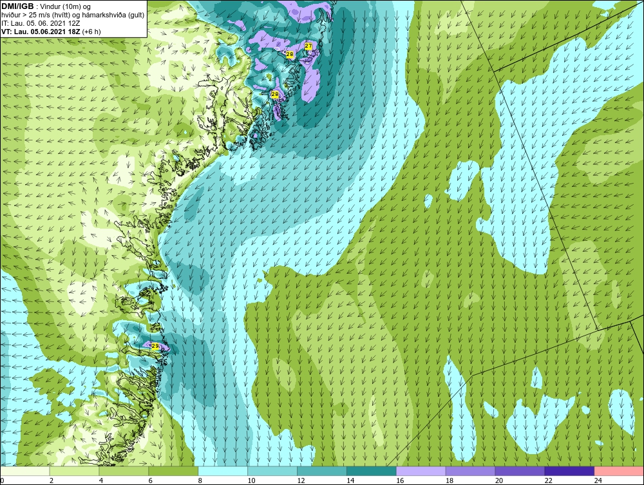Viewport: 644px width, 485px height.
Task: Click the scale number 12
Action: [301, 480]
